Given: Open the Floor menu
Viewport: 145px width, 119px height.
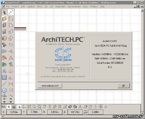Looking at the screenshot, I should point(40,7).
